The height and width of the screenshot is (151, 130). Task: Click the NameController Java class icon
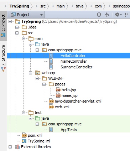[51, 61]
